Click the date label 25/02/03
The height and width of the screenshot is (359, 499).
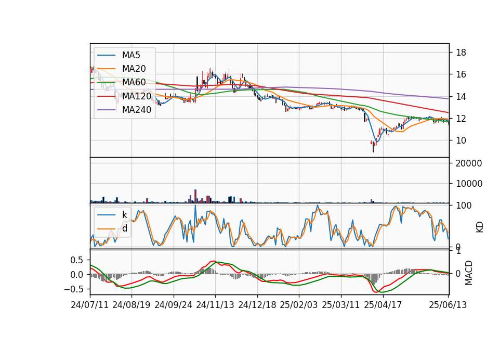[x=299, y=305]
